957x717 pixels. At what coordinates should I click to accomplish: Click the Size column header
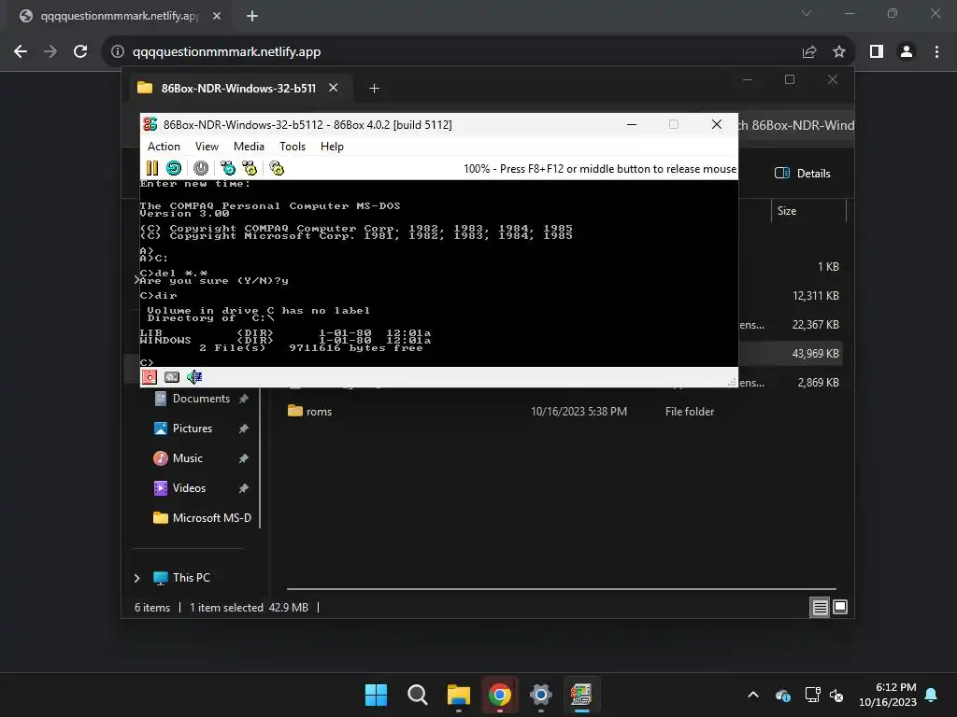(787, 211)
